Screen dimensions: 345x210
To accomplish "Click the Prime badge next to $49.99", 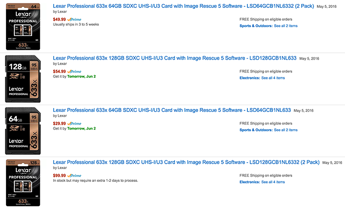I will pyautogui.click(x=74, y=20).
